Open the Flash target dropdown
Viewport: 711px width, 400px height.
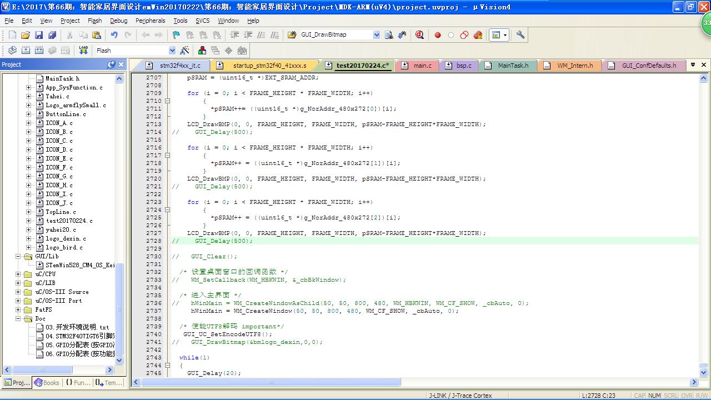[172, 51]
